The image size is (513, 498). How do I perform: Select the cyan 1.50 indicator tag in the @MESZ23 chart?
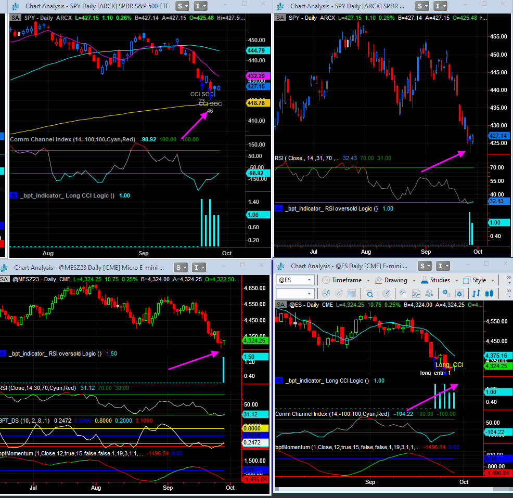tap(255, 357)
